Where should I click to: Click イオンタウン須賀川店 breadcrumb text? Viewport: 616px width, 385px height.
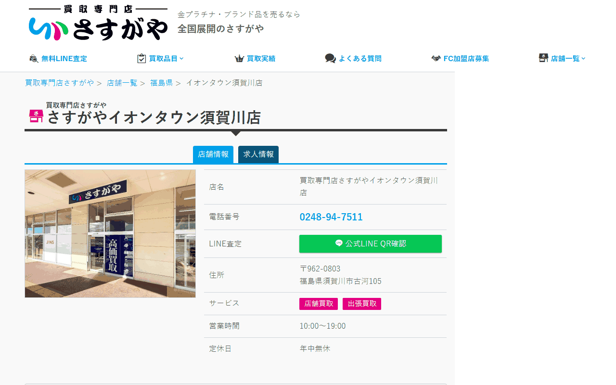tap(224, 83)
